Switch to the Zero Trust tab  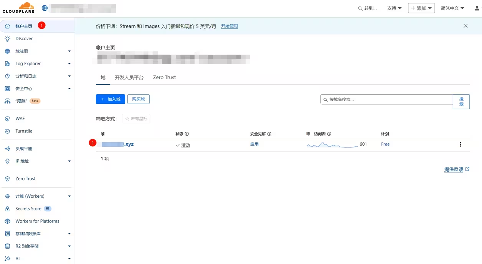tap(164, 77)
